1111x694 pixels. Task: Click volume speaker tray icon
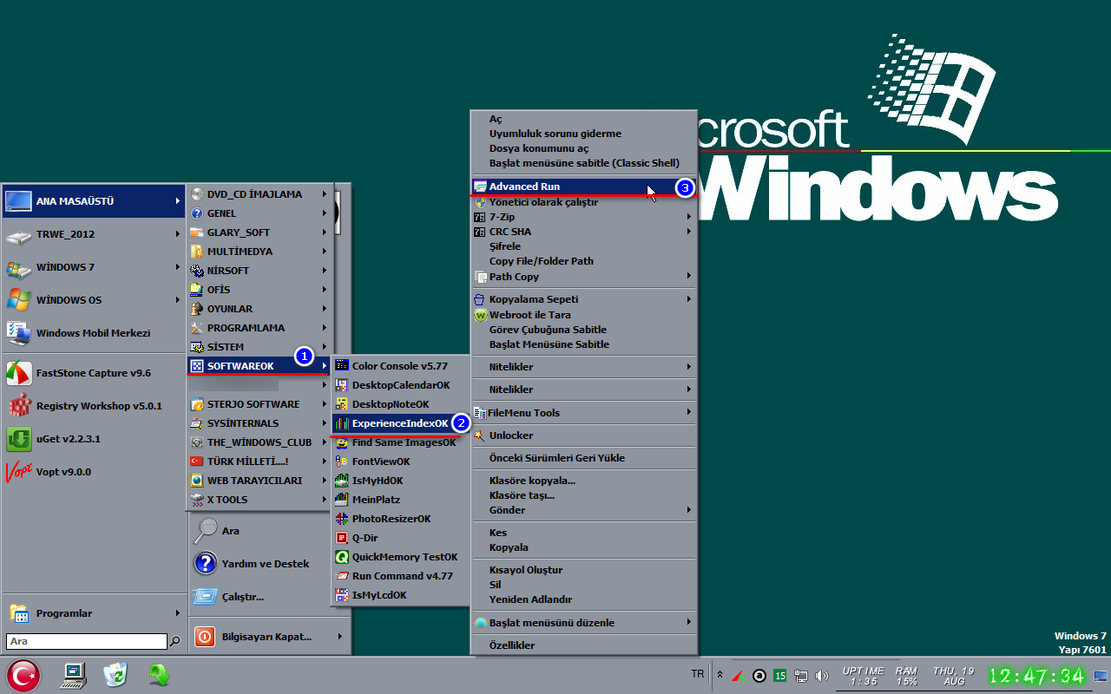coord(822,675)
